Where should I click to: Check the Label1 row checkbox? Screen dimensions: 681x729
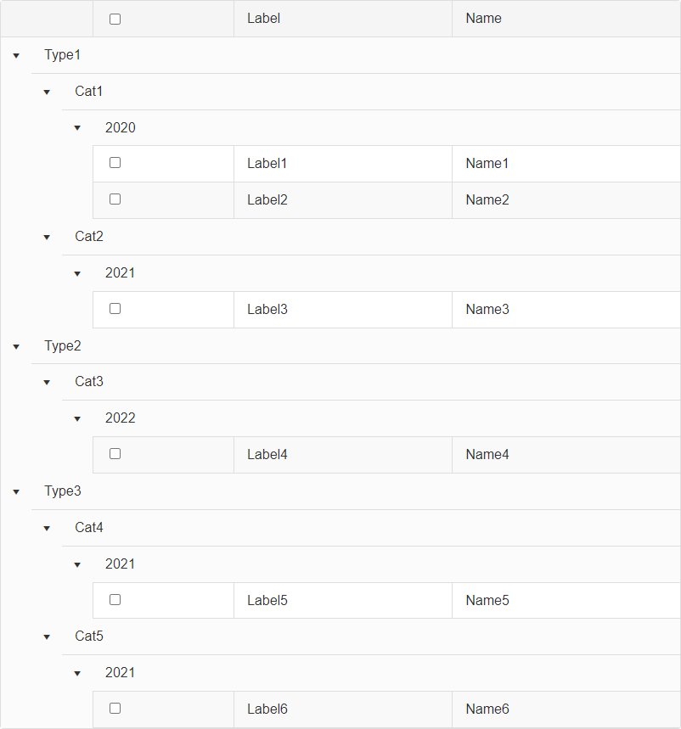click(115, 163)
